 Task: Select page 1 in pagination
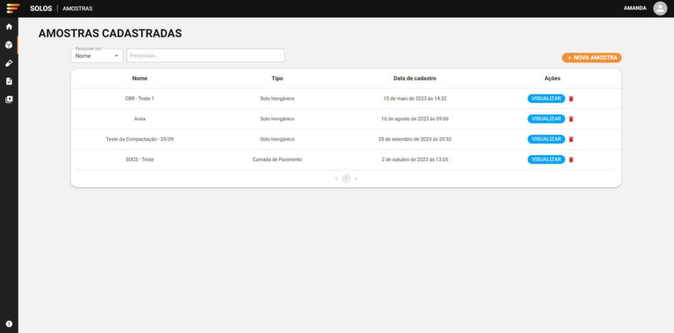[x=346, y=179]
